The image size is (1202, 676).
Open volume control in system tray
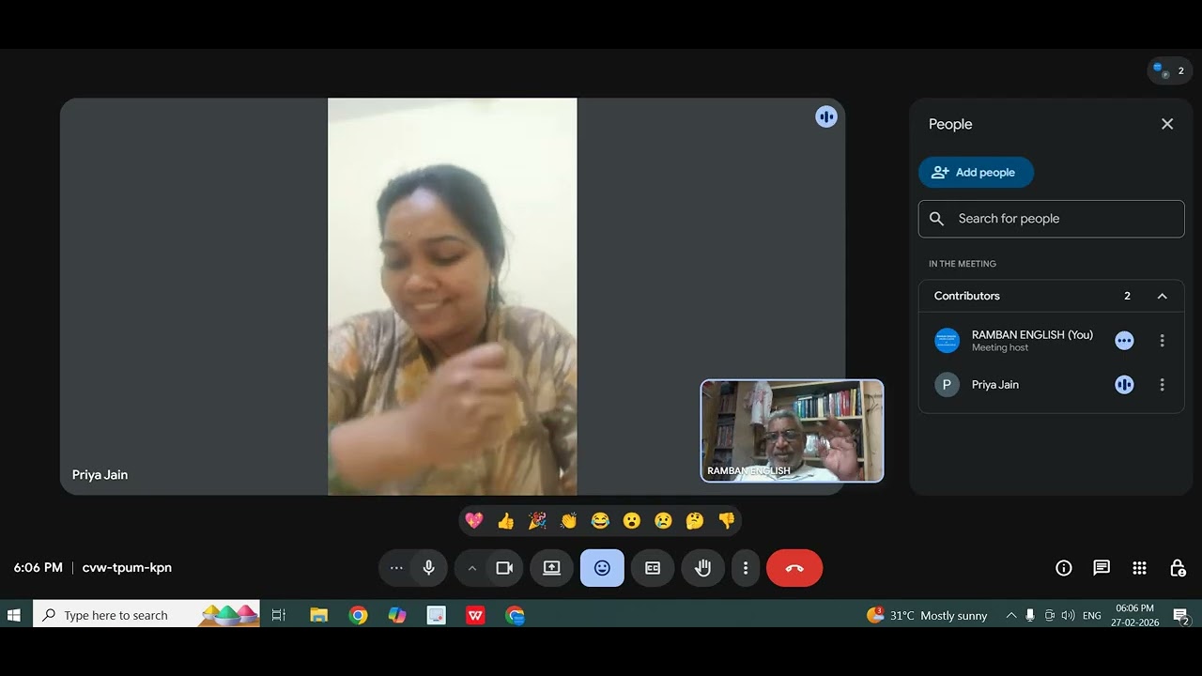[x=1068, y=615]
